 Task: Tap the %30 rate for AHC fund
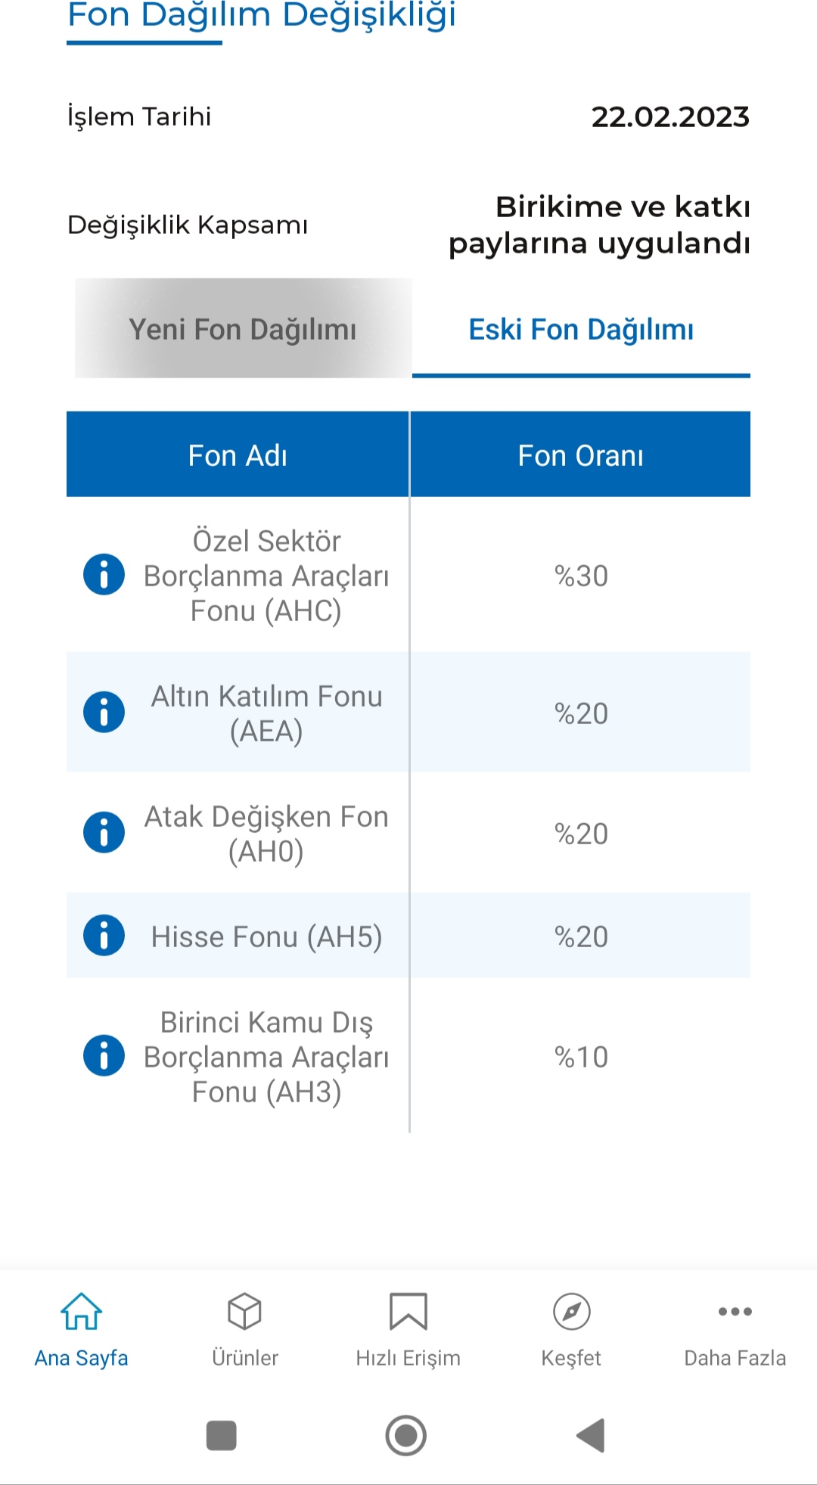(581, 576)
